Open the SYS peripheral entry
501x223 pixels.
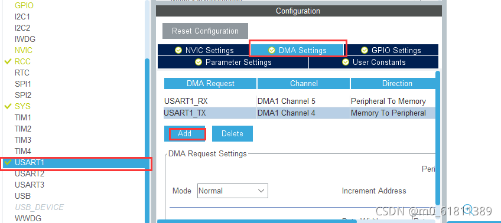[x=22, y=106]
